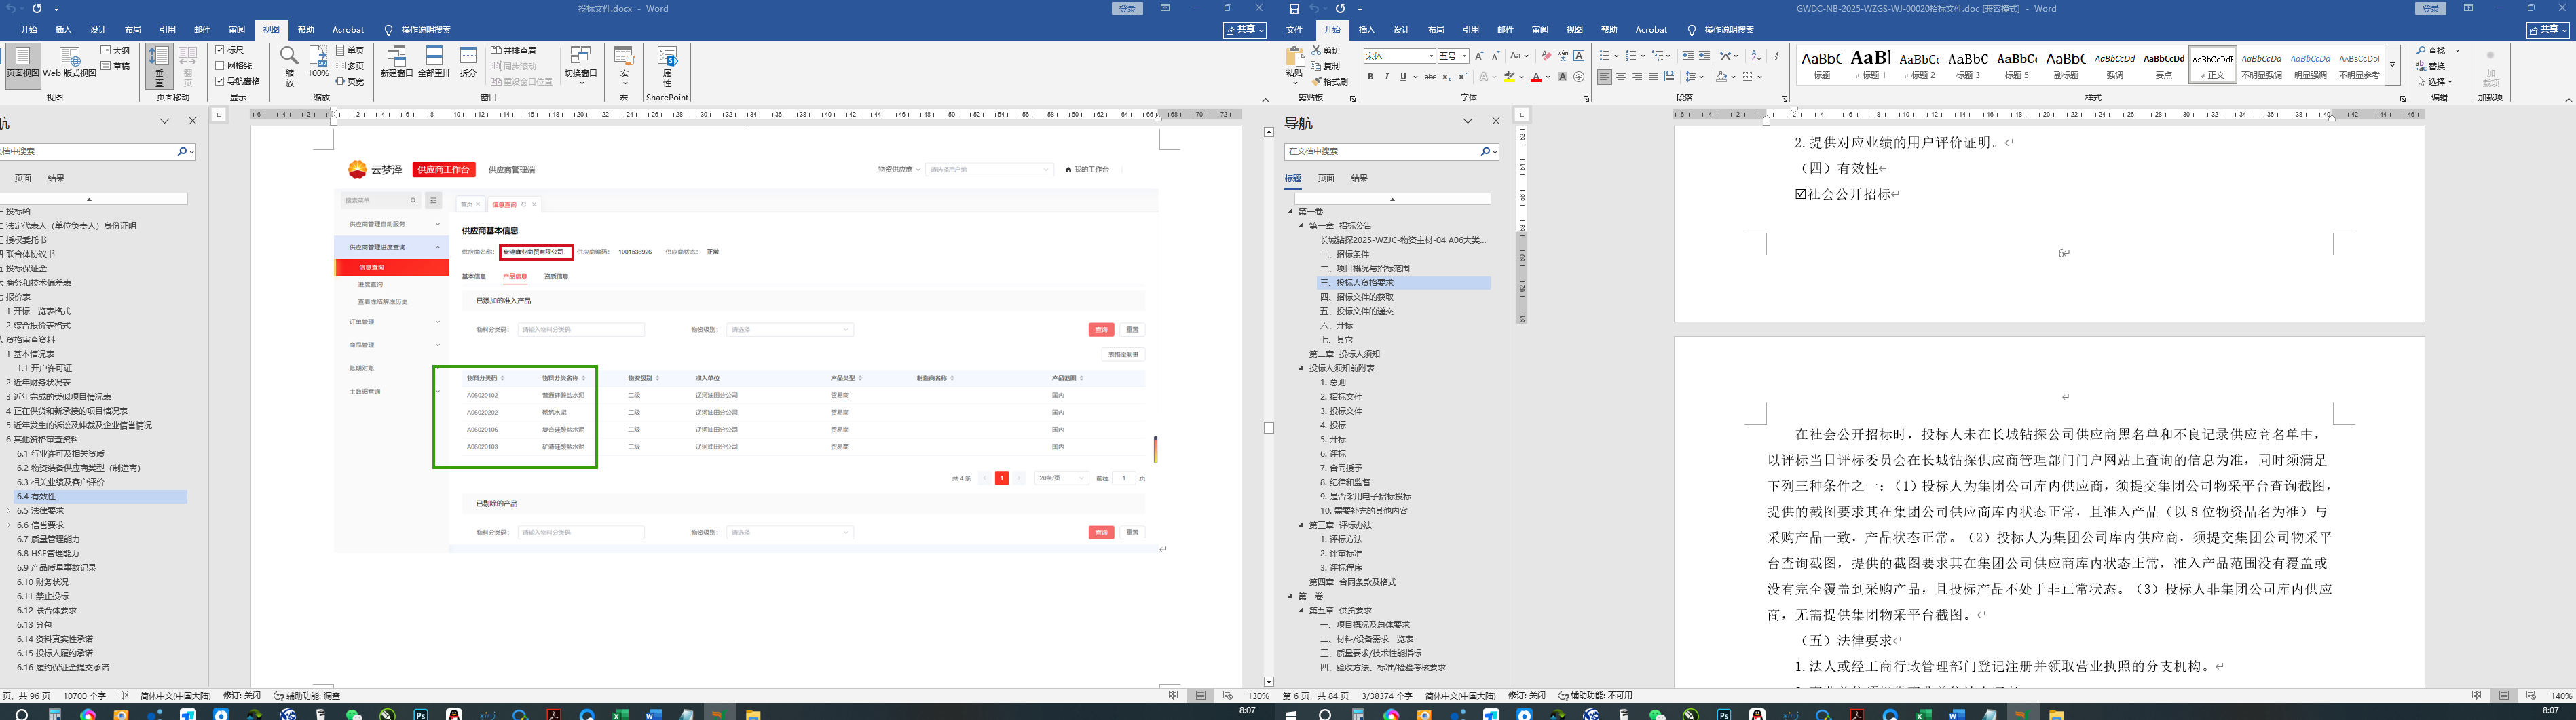2576x720 pixels.
Task: Enable the 网格线 gridlines checkbox
Action: 220,66
